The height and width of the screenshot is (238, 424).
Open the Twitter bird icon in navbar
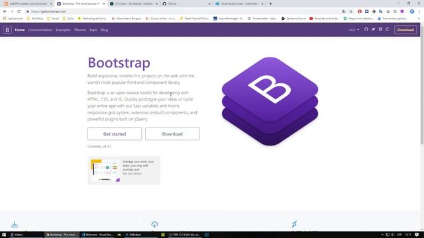point(373,29)
